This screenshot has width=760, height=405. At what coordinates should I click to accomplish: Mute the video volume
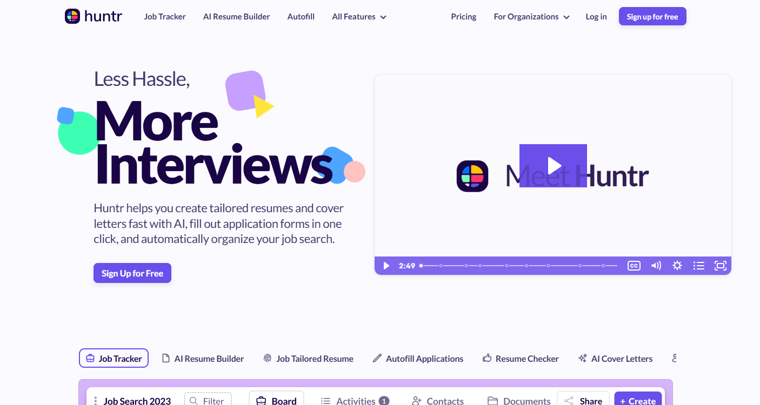(x=656, y=266)
